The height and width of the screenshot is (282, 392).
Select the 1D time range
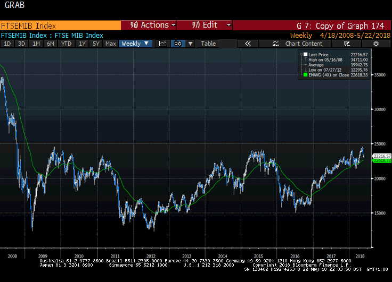click(7, 44)
